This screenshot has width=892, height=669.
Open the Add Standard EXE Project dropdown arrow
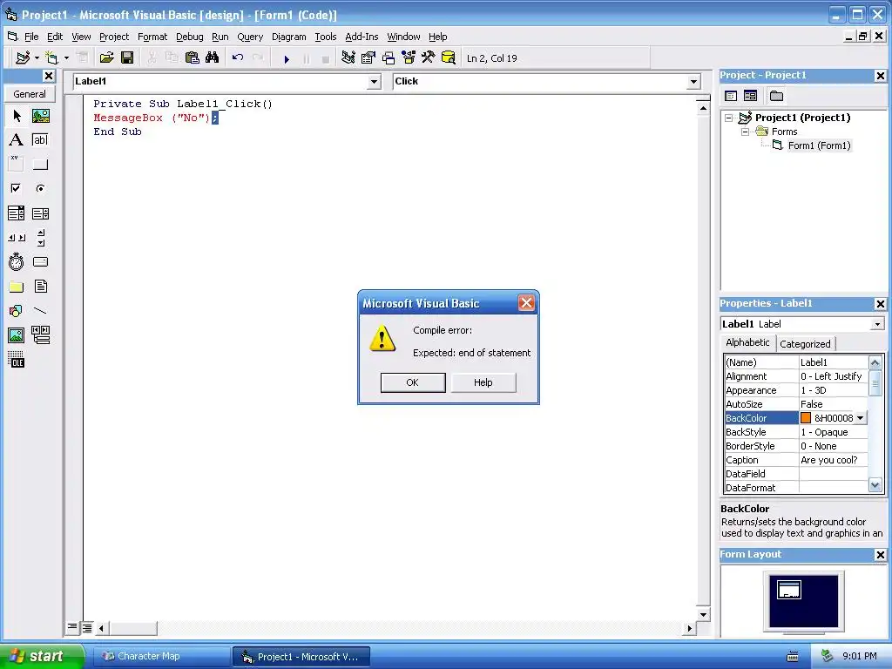[x=37, y=57]
